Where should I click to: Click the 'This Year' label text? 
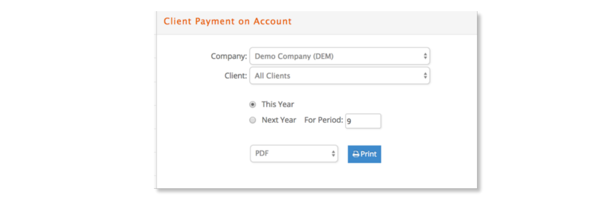tap(278, 105)
